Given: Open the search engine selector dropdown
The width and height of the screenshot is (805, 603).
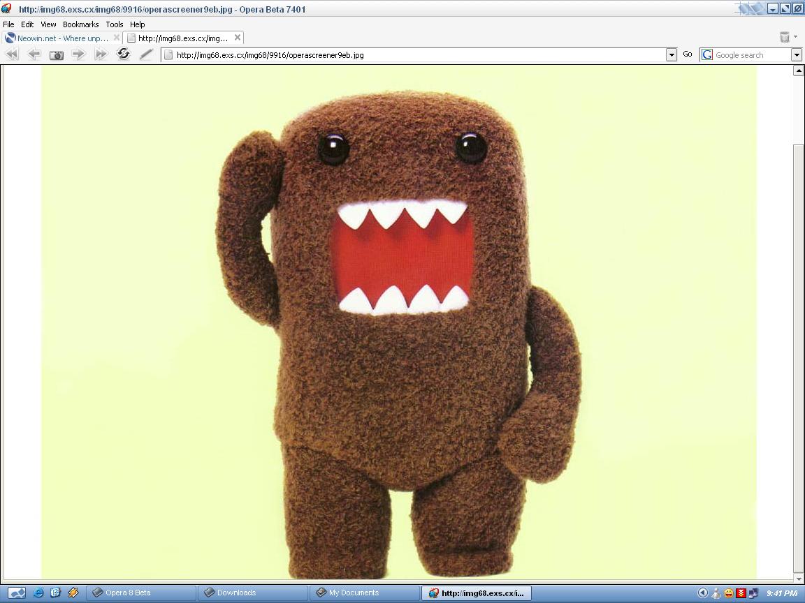Looking at the screenshot, I should point(797,54).
